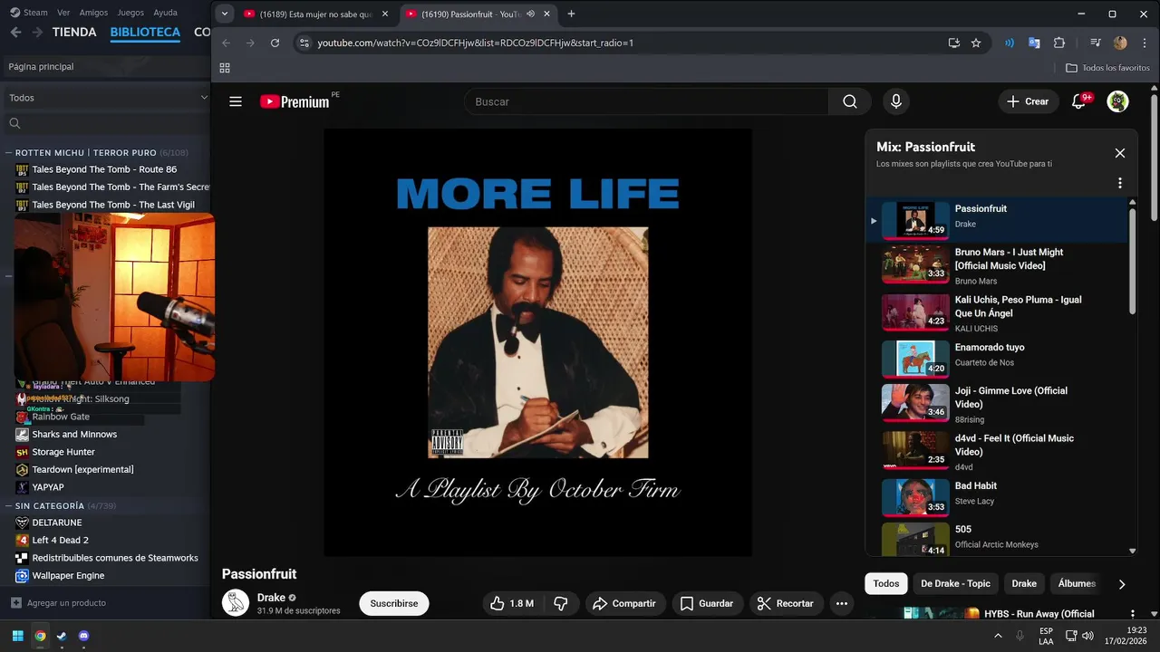Like the Passionfruit video
This screenshot has height=652, width=1160.
tap(511, 603)
